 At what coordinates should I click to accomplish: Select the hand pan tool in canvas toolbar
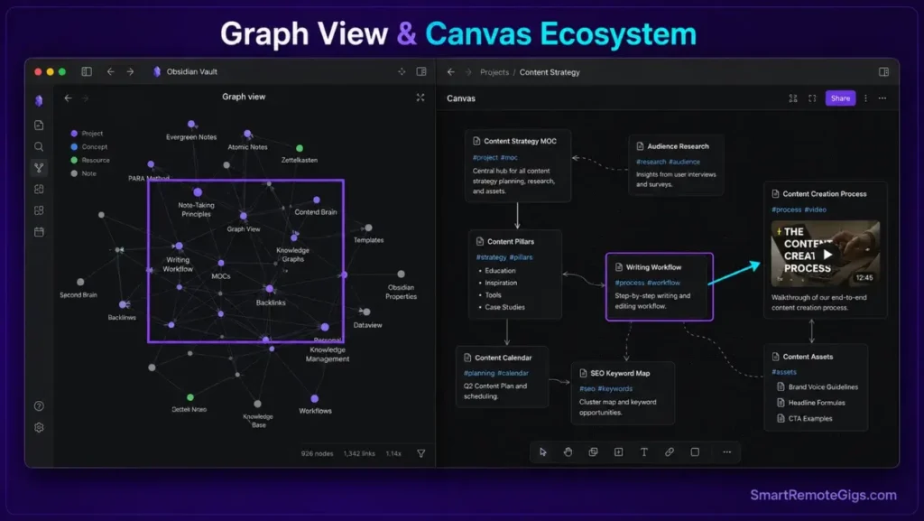pos(568,452)
